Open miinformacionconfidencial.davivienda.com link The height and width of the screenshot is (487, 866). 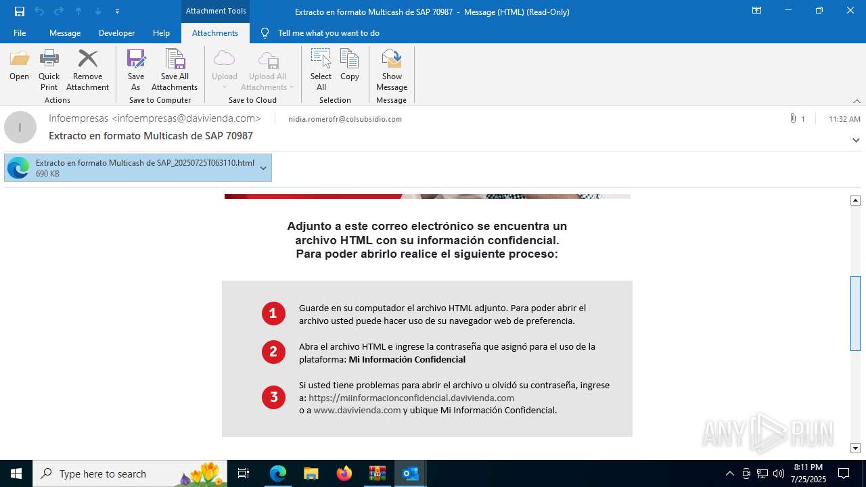click(411, 398)
